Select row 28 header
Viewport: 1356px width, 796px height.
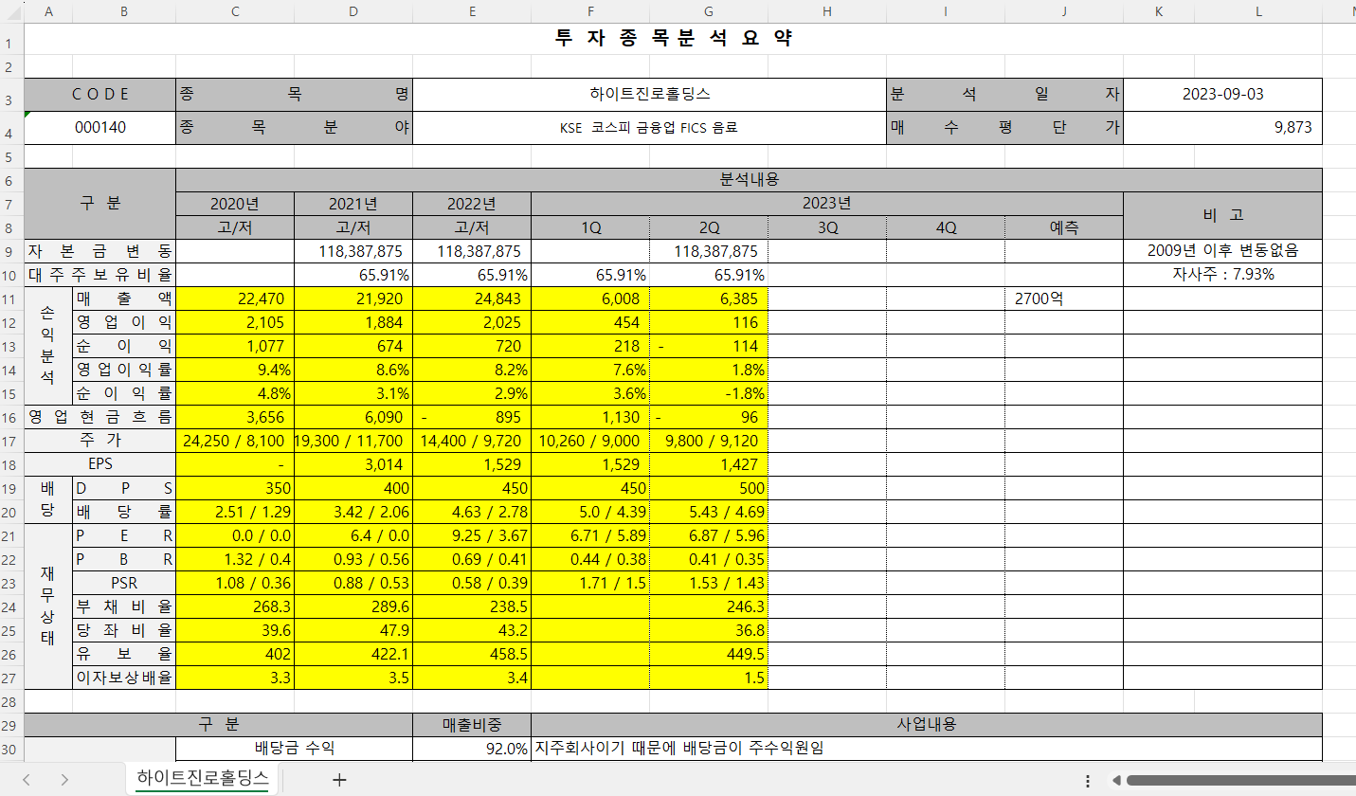pyautogui.click(x=11, y=701)
